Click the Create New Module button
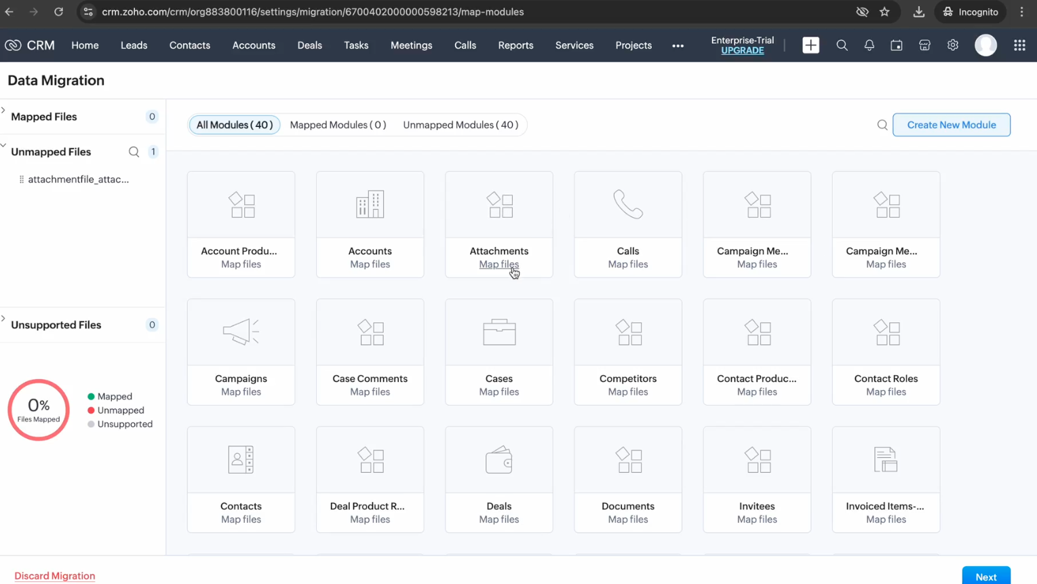The image size is (1037, 584). click(x=951, y=125)
